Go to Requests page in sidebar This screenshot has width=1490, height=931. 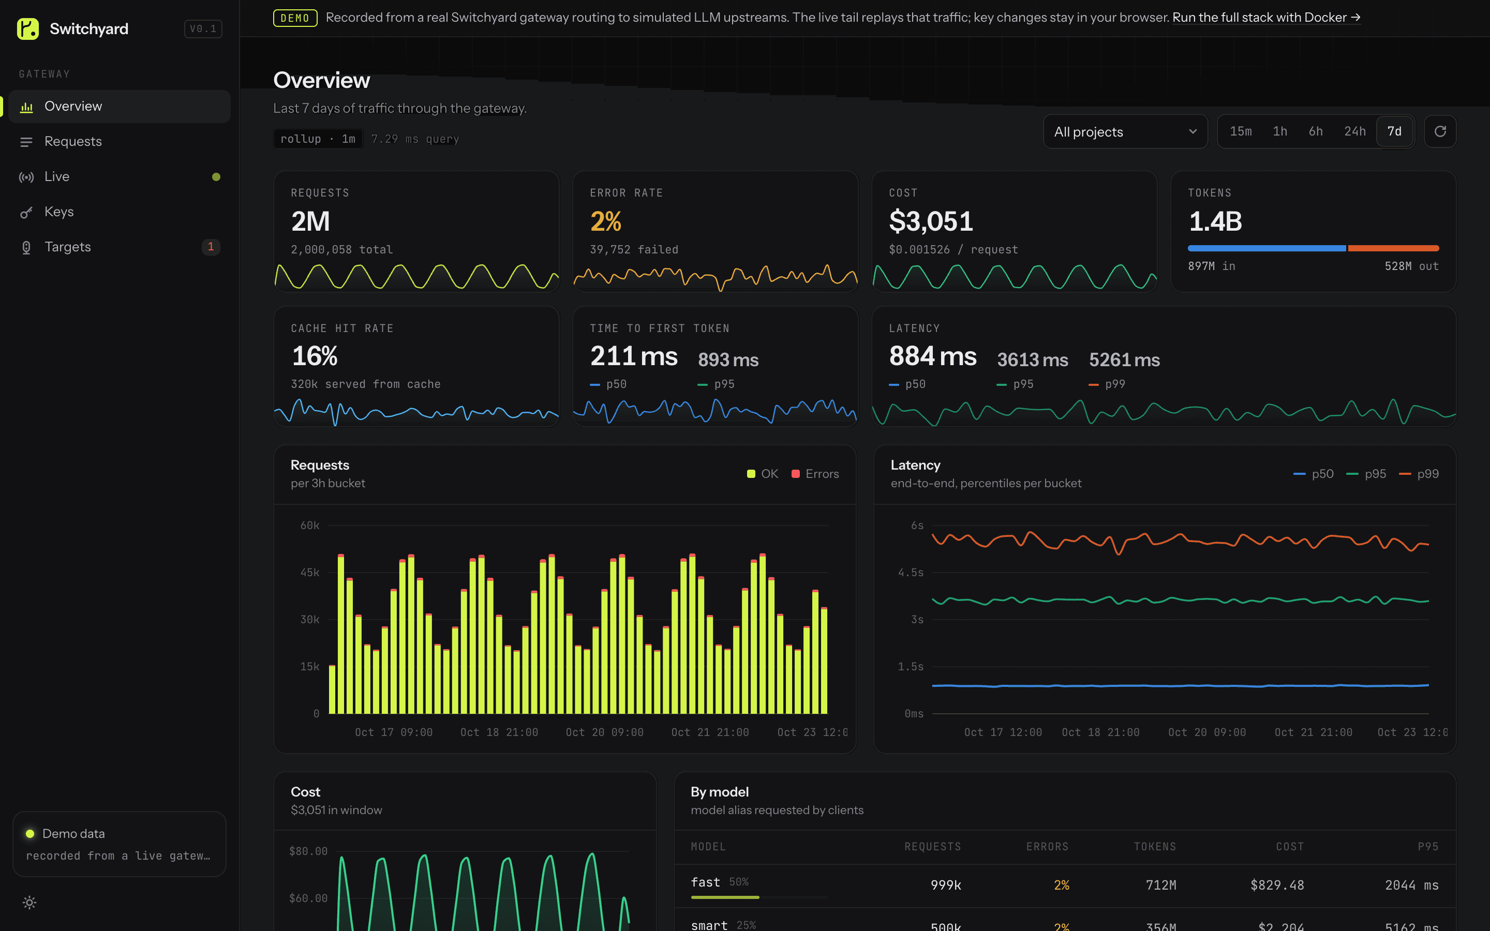click(120, 142)
